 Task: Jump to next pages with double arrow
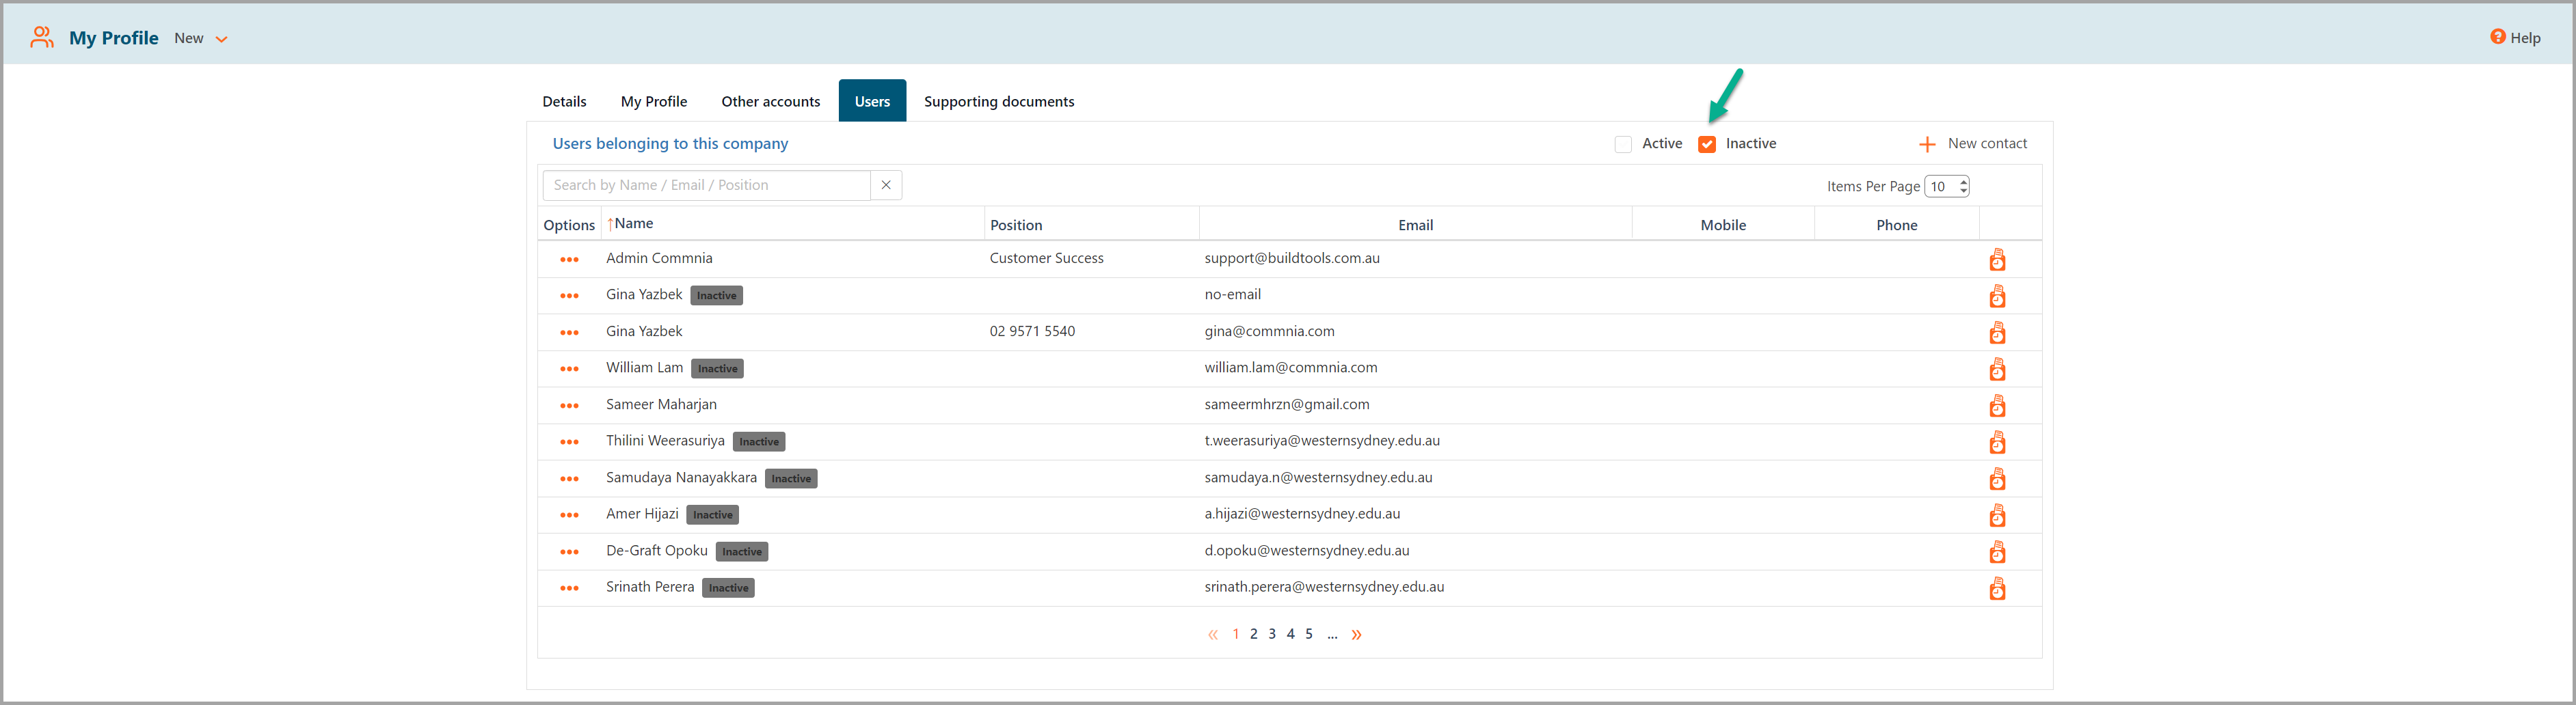click(x=1356, y=635)
